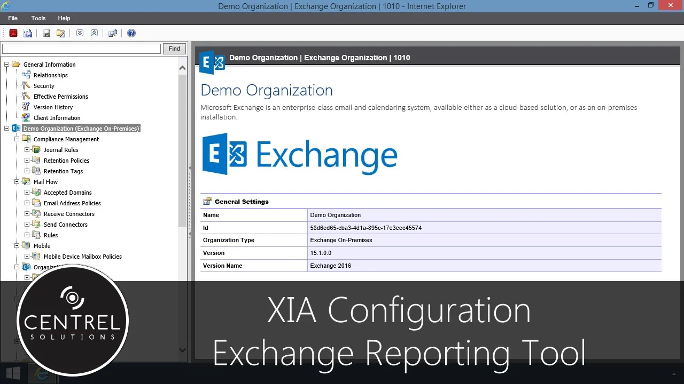Image resolution: width=684 pixels, height=384 pixels.
Task: Click the Security keys icon
Action: (x=26, y=86)
